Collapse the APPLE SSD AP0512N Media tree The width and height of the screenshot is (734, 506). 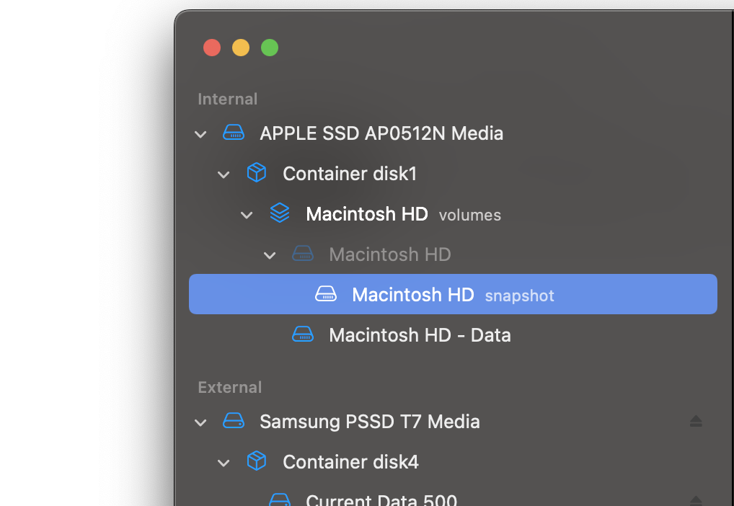pos(200,134)
